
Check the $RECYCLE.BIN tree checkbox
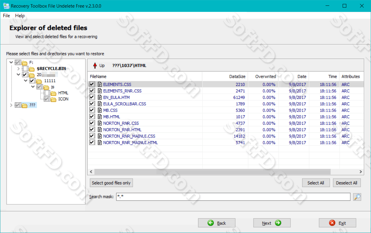(25, 69)
